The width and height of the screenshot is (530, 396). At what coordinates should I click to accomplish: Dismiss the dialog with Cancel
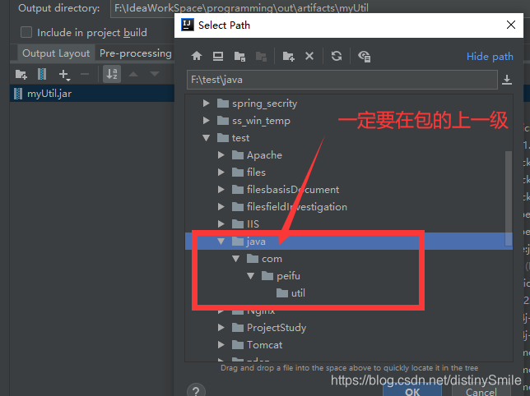(x=481, y=391)
